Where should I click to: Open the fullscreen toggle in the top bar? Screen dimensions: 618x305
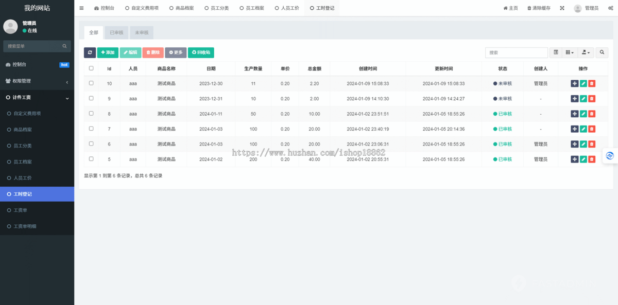[561, 8]
